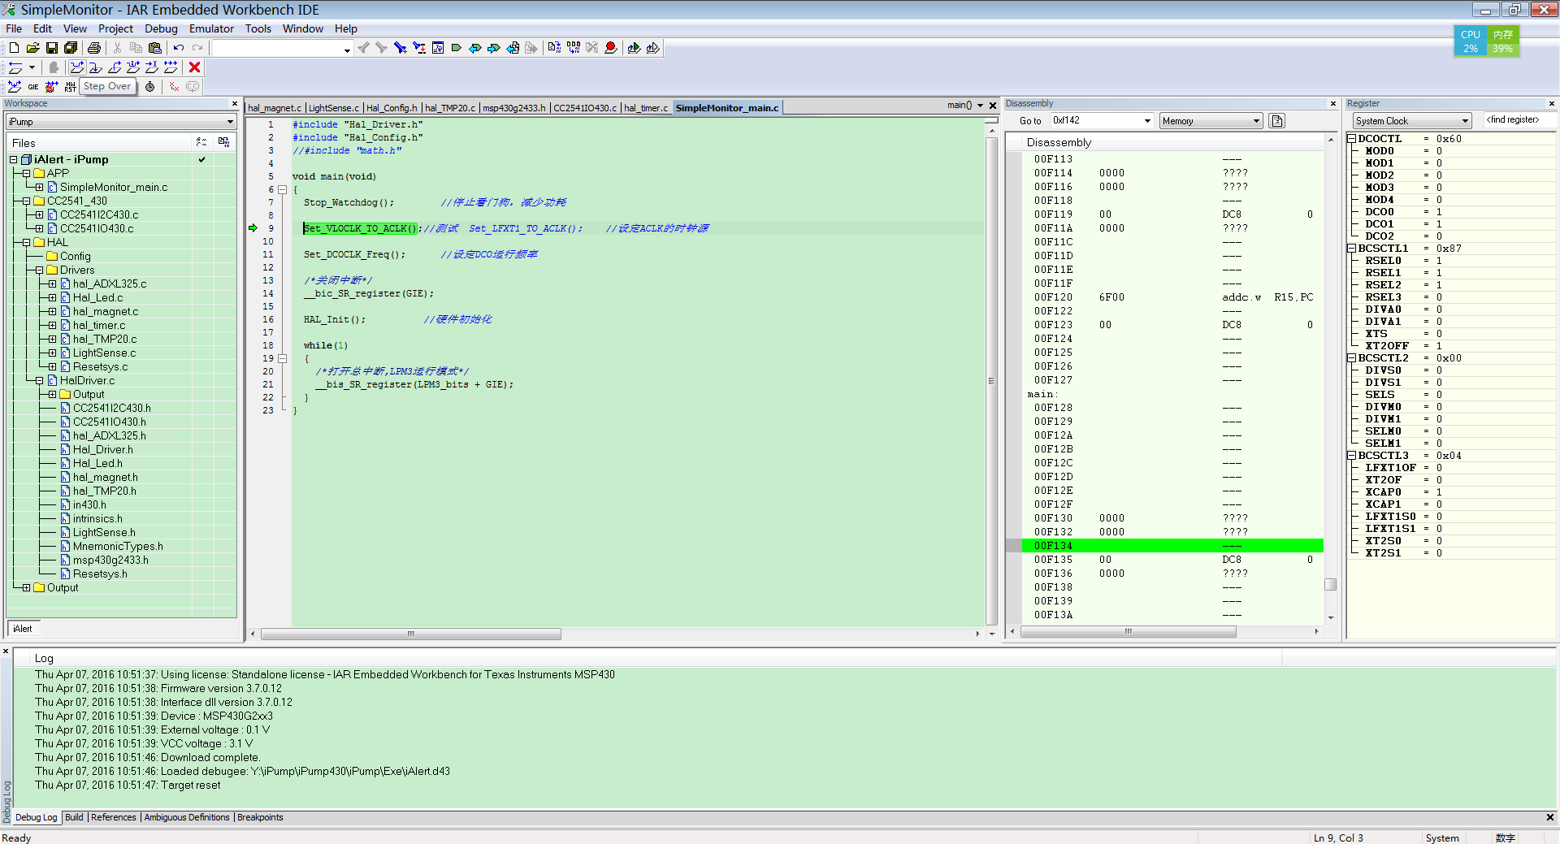Click the red Stop Debugging X icon

coord(194,67)
